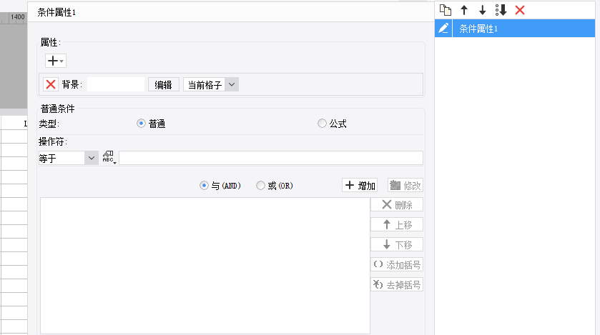
Task: Choose the 或(OR) radio button
Action: coord(260,186)
